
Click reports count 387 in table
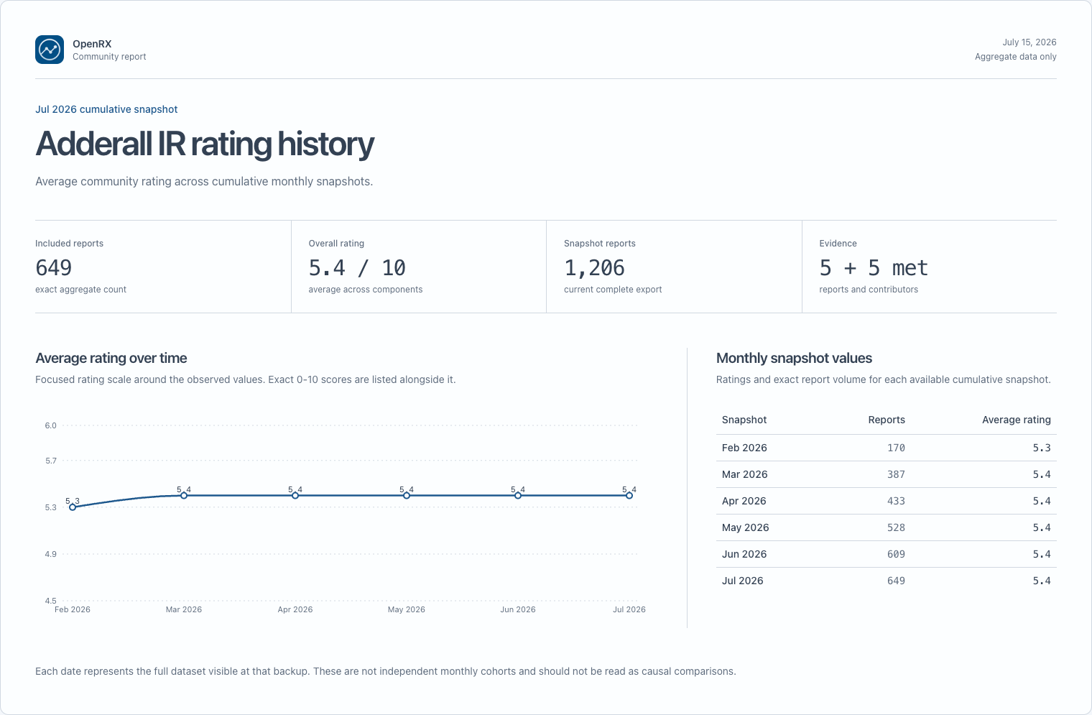[x=896, y=474]
